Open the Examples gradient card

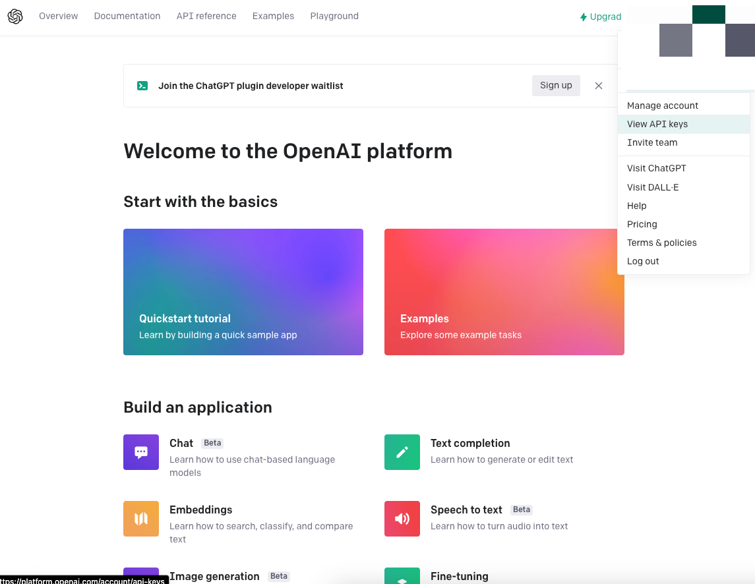pyautogui.click(x=504, y=292)
